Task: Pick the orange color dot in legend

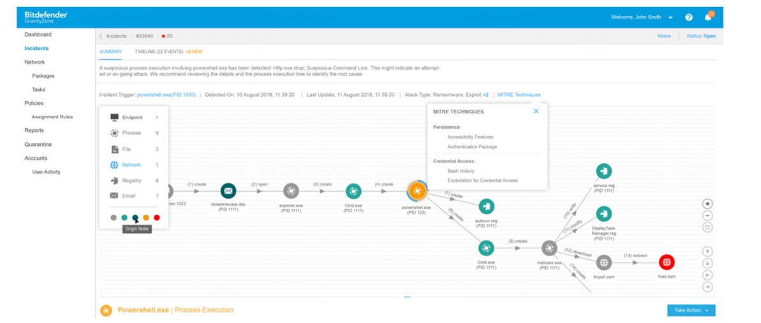Action: tap(146, 218)
